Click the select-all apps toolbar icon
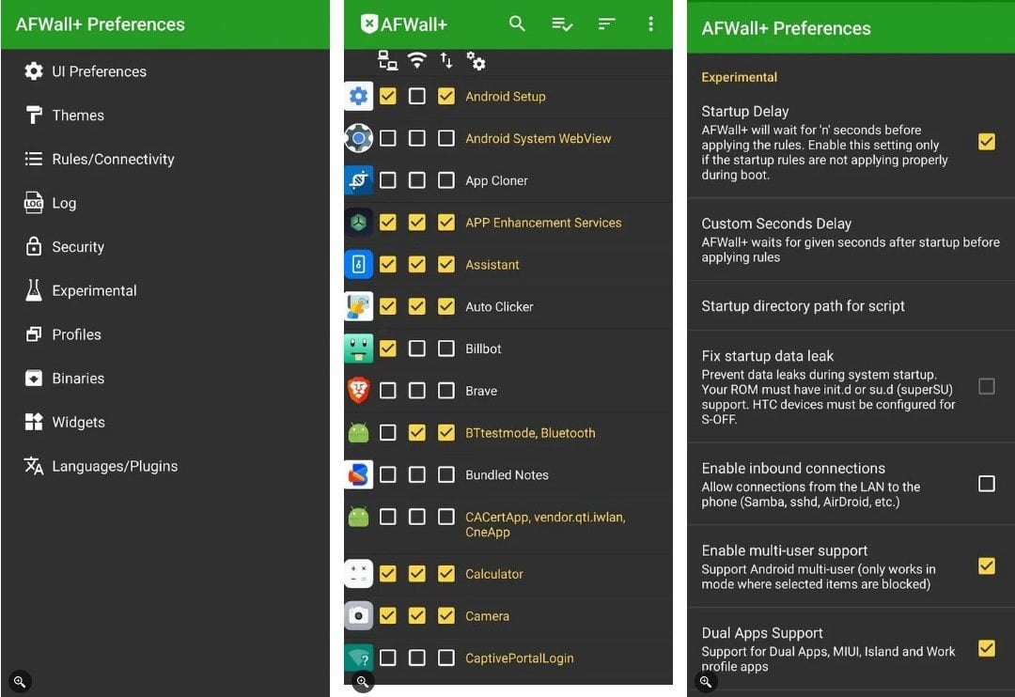 tap(562, 23)
